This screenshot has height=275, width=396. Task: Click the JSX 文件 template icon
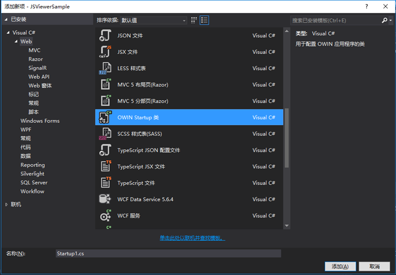[105, 52]
